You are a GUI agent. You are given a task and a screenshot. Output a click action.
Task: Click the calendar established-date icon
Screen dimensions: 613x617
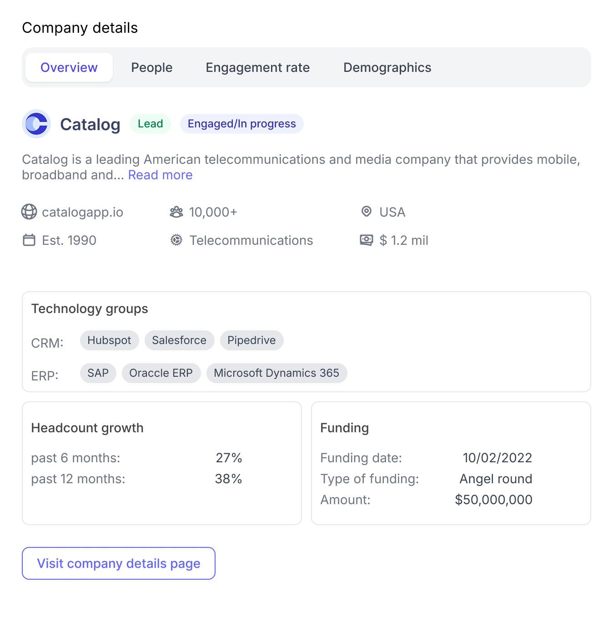(x=29, y=240)
